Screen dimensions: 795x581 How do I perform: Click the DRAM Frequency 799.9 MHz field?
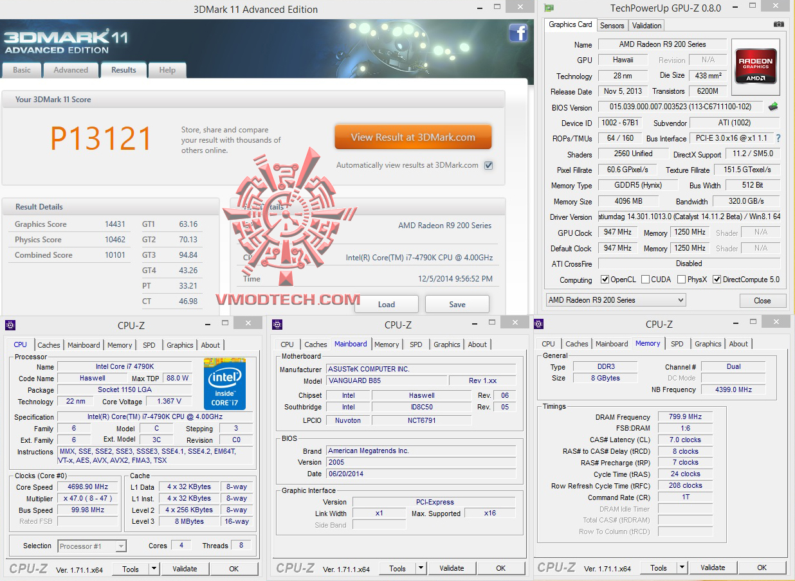[685, 416]
